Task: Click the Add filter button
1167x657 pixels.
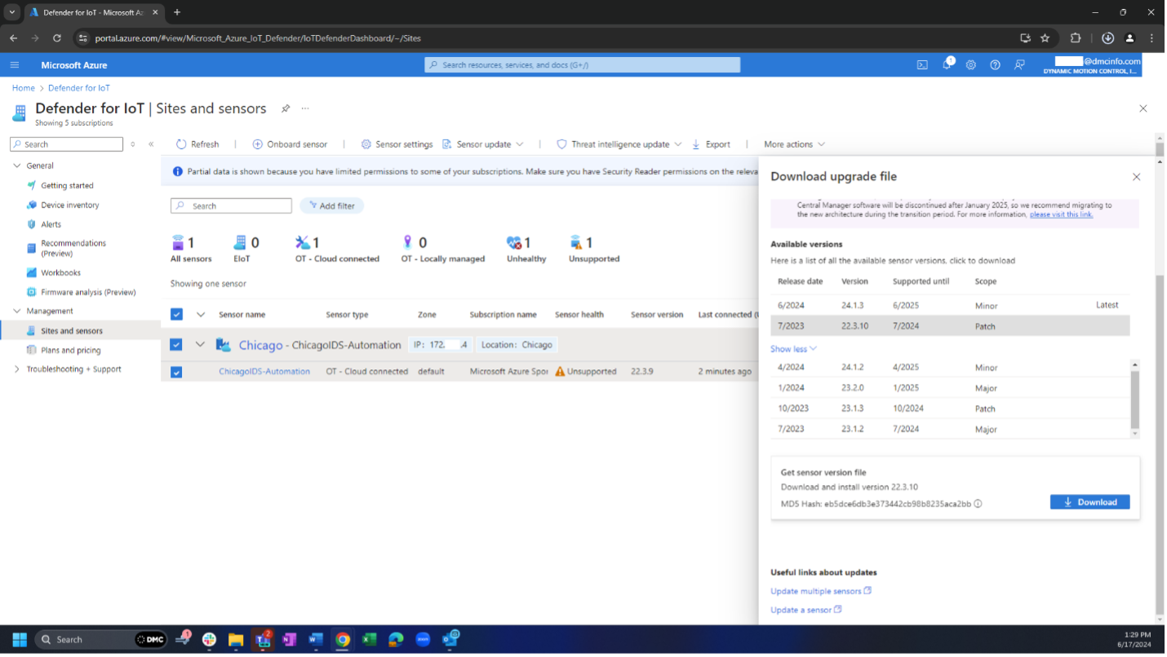Action: tap(331, 206)
